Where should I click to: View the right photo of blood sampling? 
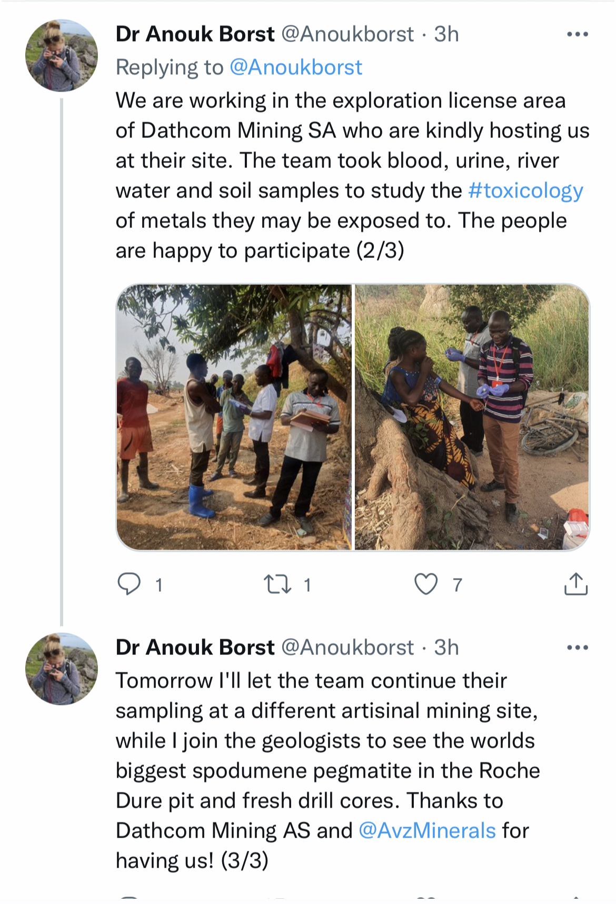tap(472, 417)
